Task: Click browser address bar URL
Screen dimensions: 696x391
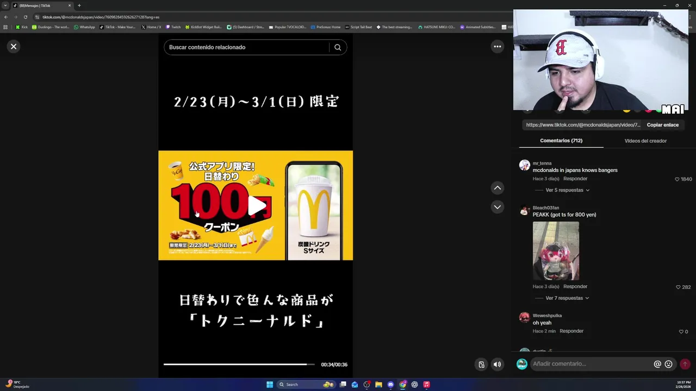Action: (101, 17)
